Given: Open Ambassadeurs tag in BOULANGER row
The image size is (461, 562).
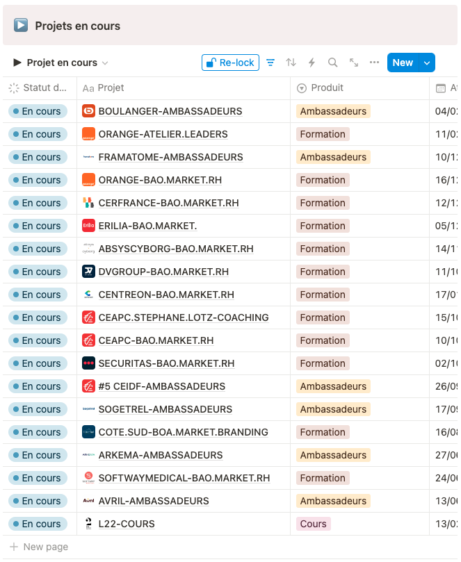Looking at the screenshot, I should point(333,111).
